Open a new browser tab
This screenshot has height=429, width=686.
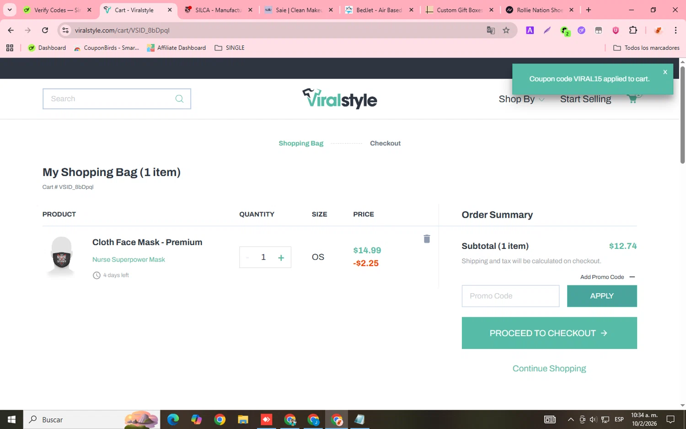click(x=589, y=10)
